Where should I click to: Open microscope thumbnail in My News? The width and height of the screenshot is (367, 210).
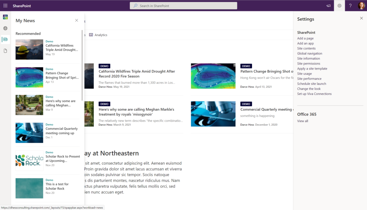[29, 133]
